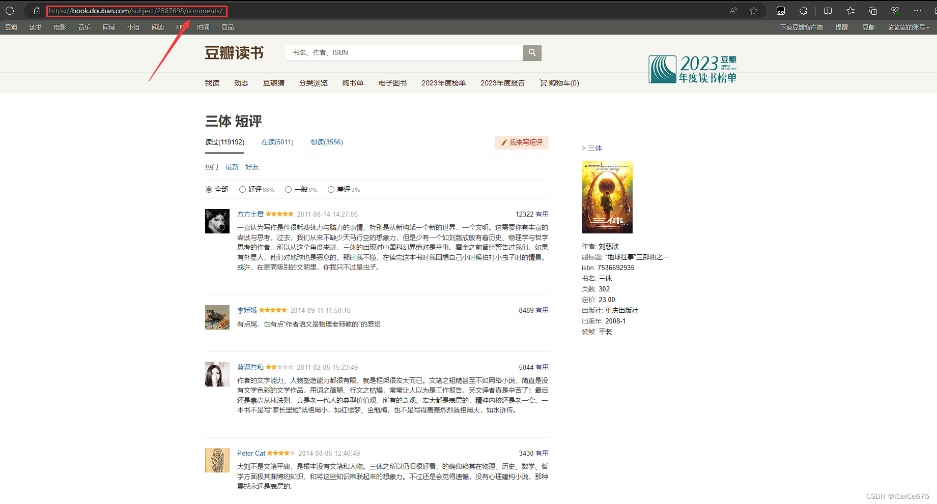Click the 三体 book cover image
The image size is (937, 504).
pos(607,197)
